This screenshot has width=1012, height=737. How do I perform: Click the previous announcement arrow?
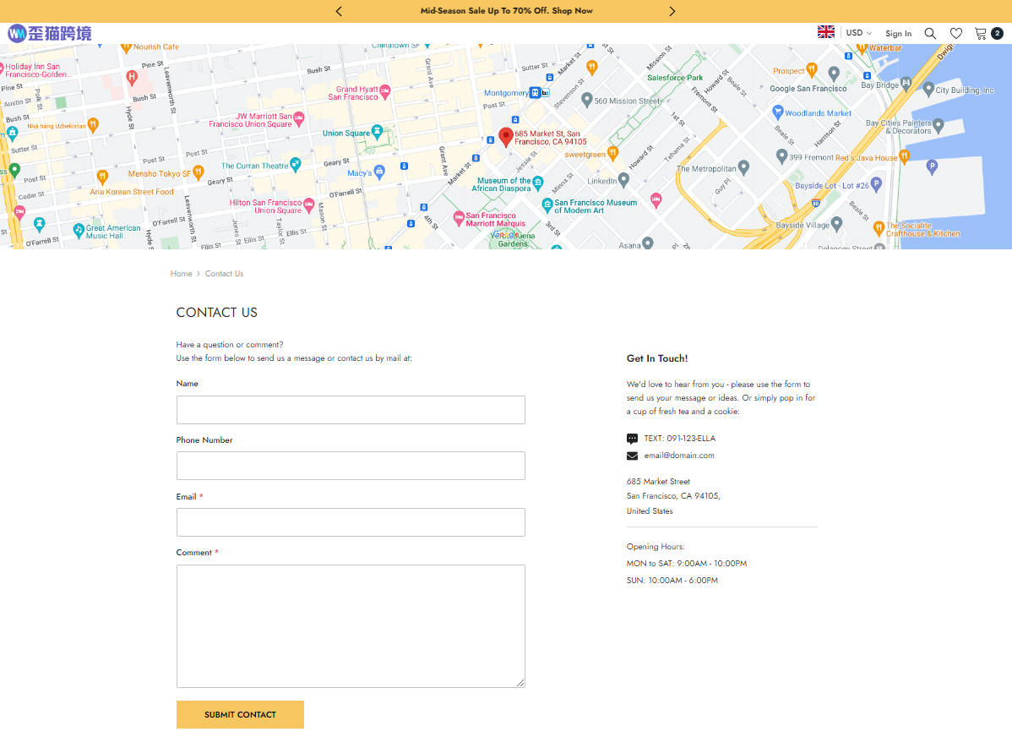[339, 11]
